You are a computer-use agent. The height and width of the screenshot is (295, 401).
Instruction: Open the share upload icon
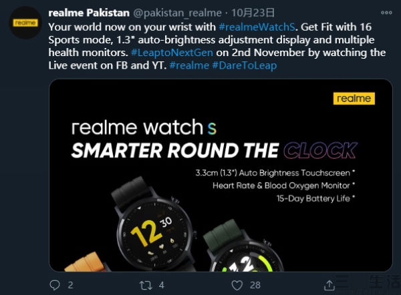[x=329, y=285]
